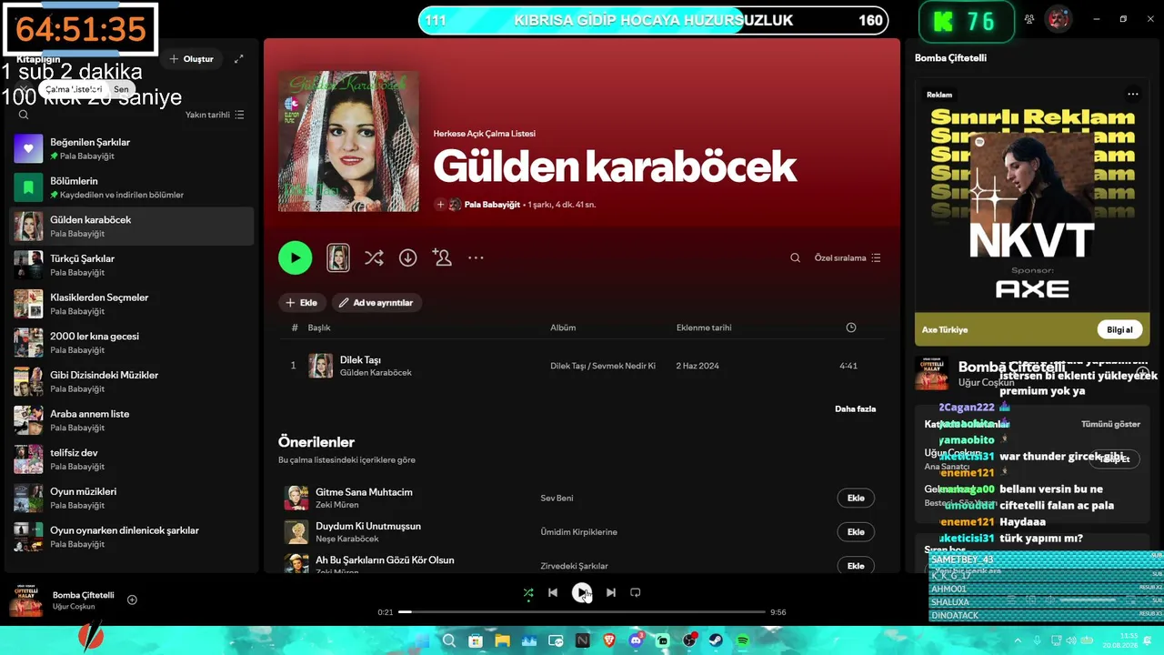Viewport: 1164px width, 655px height.
Task: Open the friend activity icon in the top bar
Action: (x=1029, y=19)
